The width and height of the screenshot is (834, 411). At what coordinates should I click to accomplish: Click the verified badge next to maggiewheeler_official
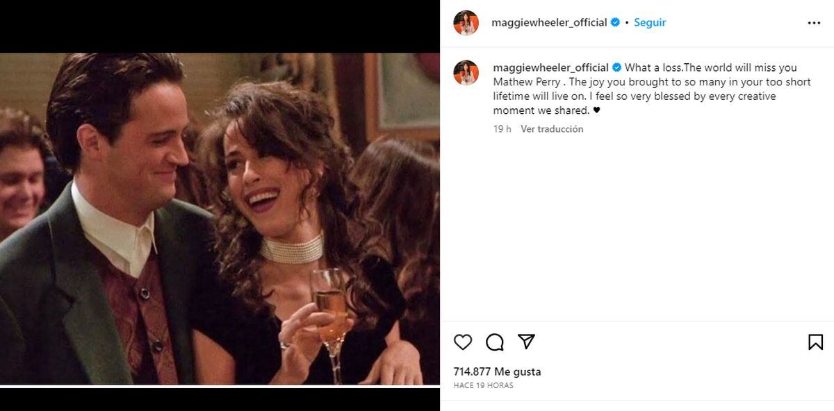614,22
